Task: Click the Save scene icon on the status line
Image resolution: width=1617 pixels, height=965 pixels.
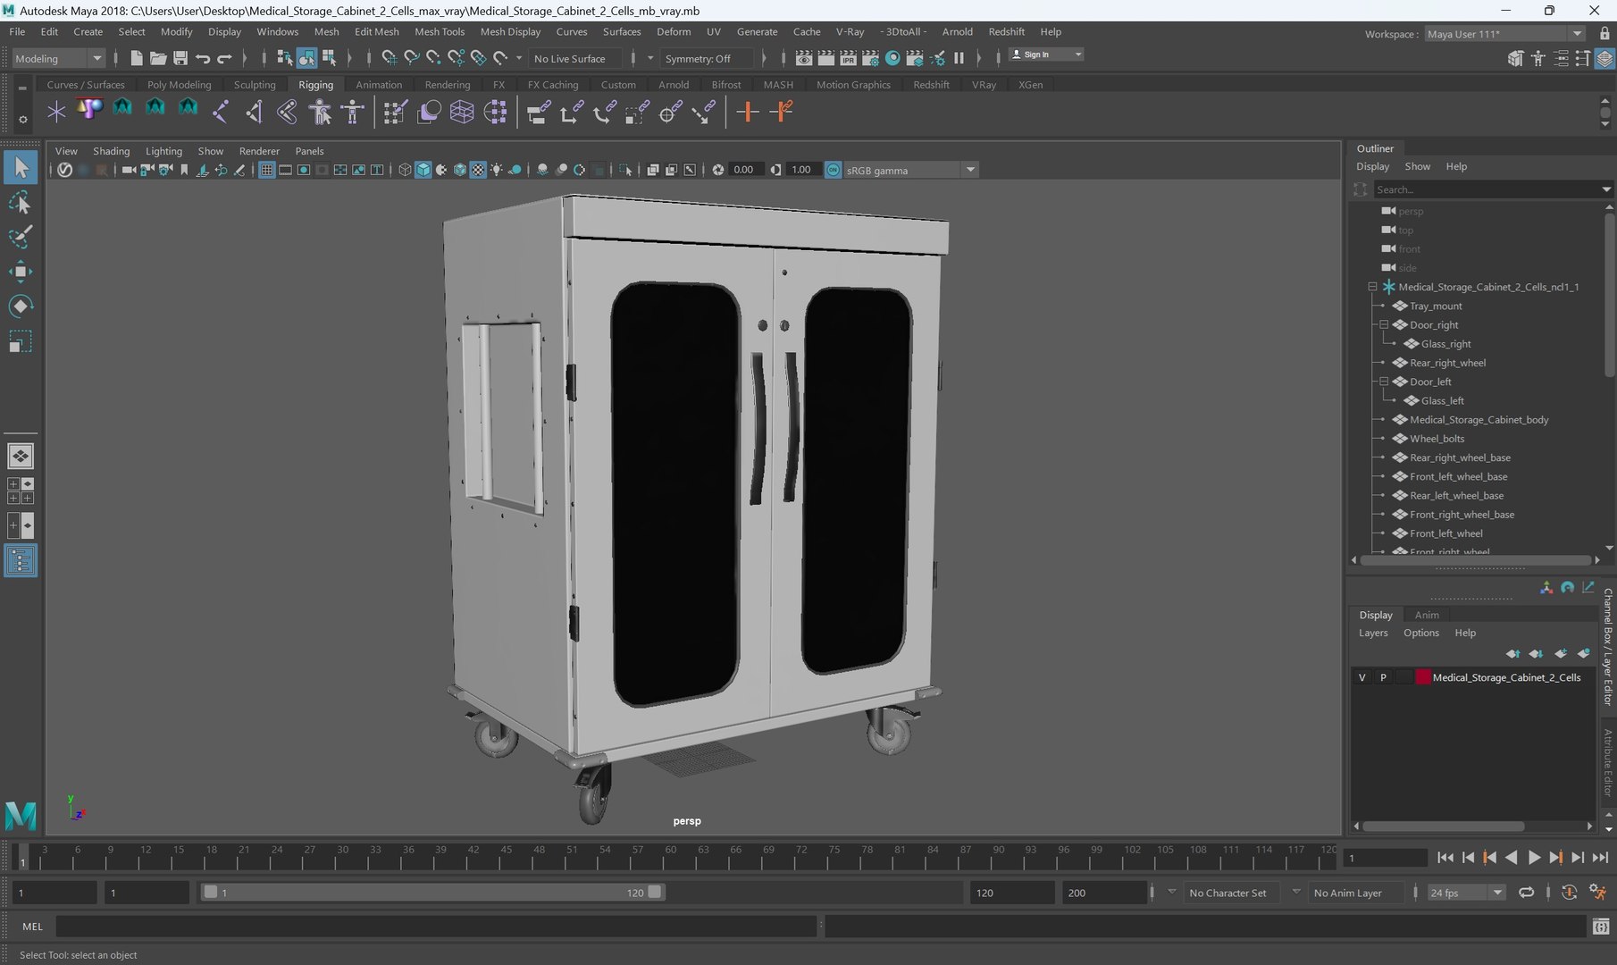Action: (x=180, y=58)
